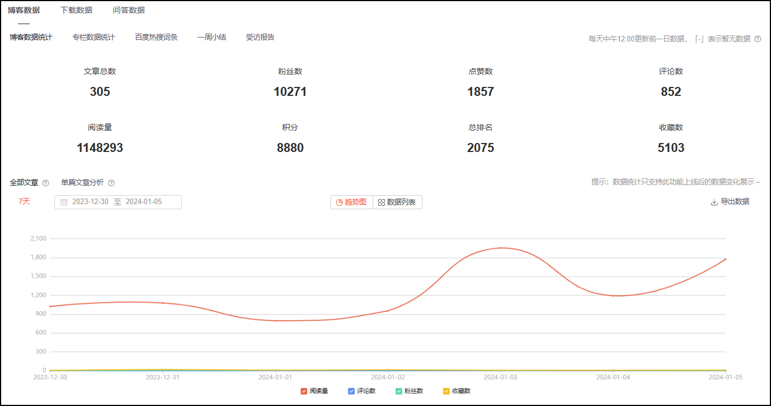
Task: Switch to 问答数据 tab
Action: click(128, 10)
